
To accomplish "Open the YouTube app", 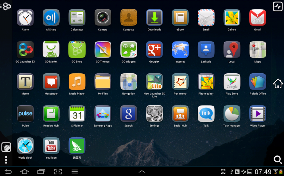I will point(51,146).
